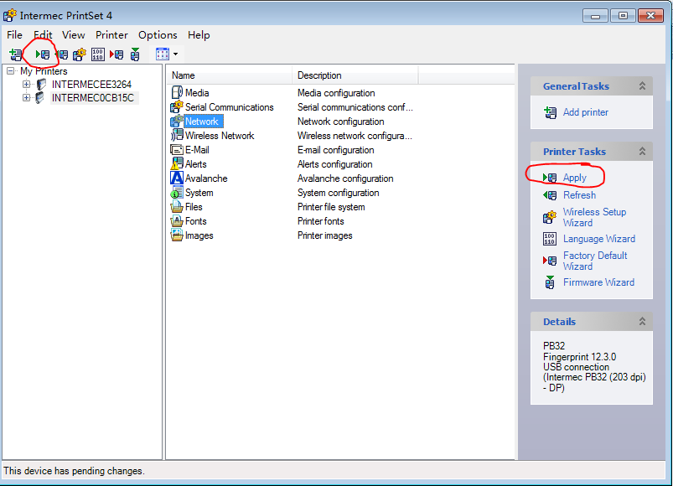Viewport: 673px width, 486px height.
Task: Select the My Printers root item
Action: pos(44,70)
